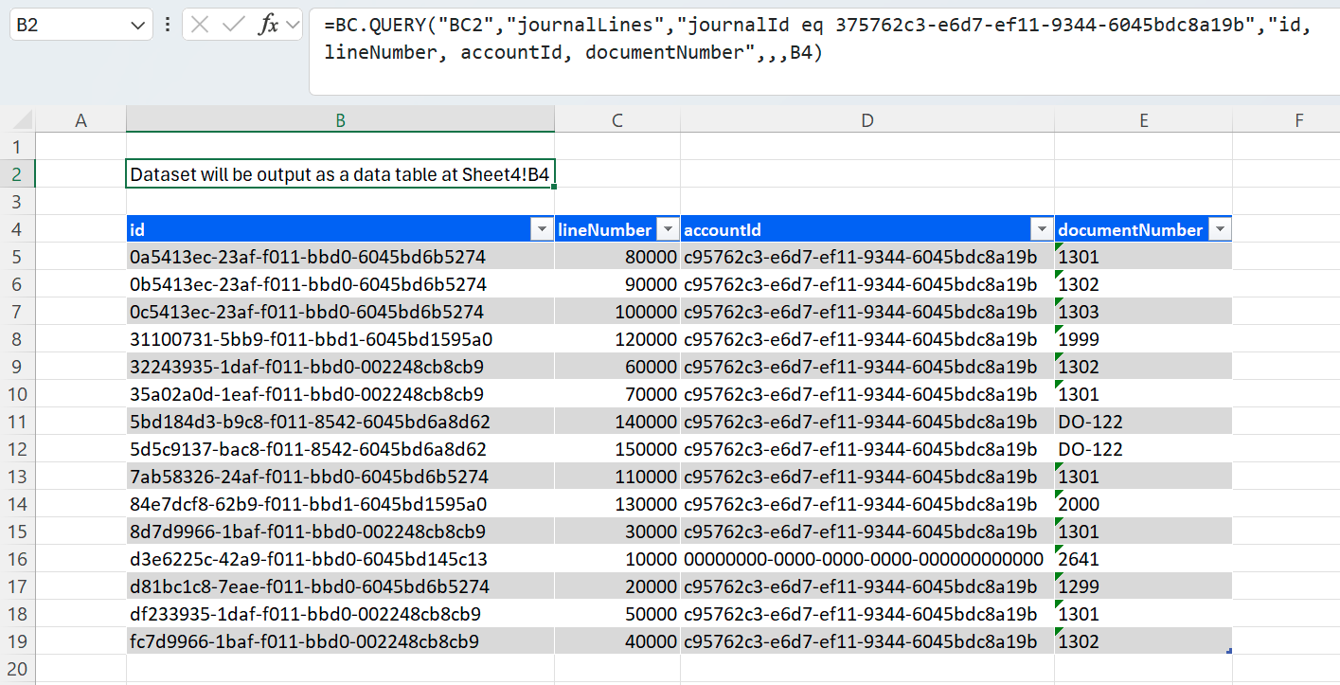Select the lineNumber cell showing 140000
Image resolution: width=1340 pixels, height=685 pixels.
click(616, 422)
